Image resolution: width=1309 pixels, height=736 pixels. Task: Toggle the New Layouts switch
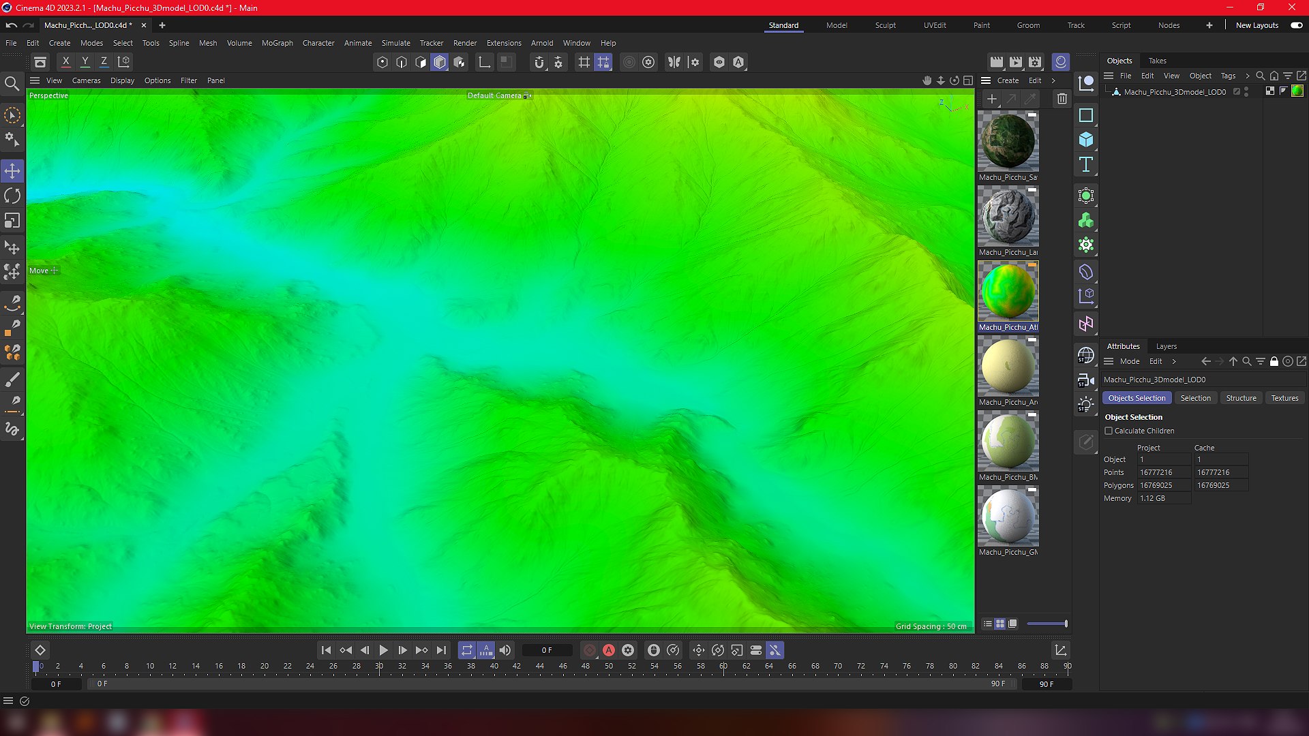[1296, 25]
